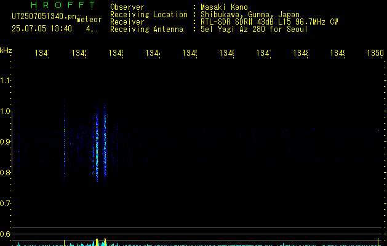Screen dimensions: 387x246
Task: Select the antenna text 5el Yagi Az 280 for Seoul
Action: click(x=254, y=30)
